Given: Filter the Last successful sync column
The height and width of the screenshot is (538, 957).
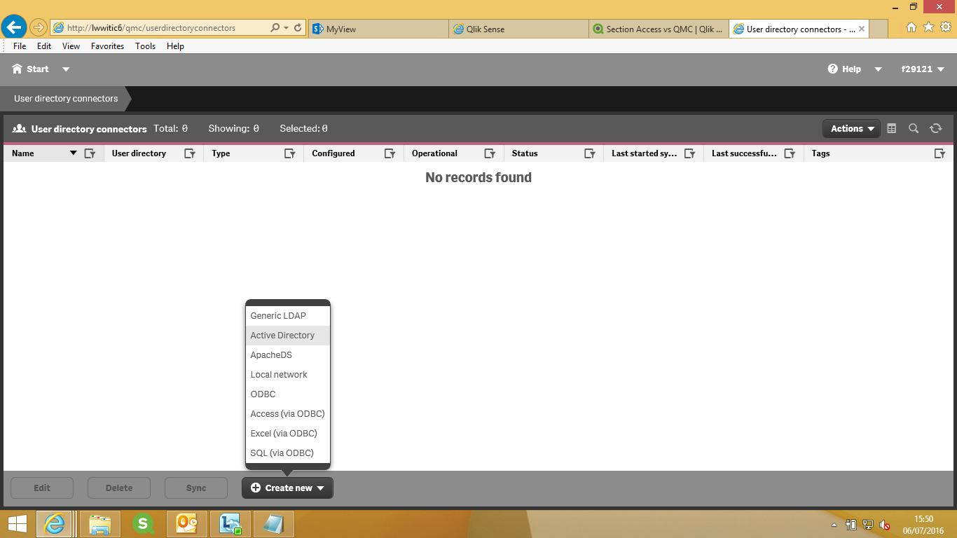Looking at the screenshot, I should 790,153.
